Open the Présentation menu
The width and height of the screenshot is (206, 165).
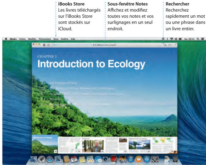45,39
